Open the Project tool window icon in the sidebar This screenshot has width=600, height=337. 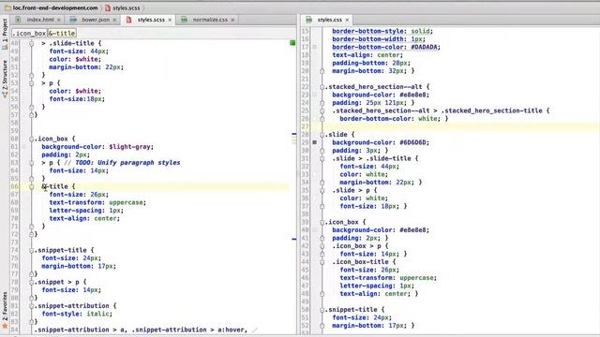(x=5, y=47)
